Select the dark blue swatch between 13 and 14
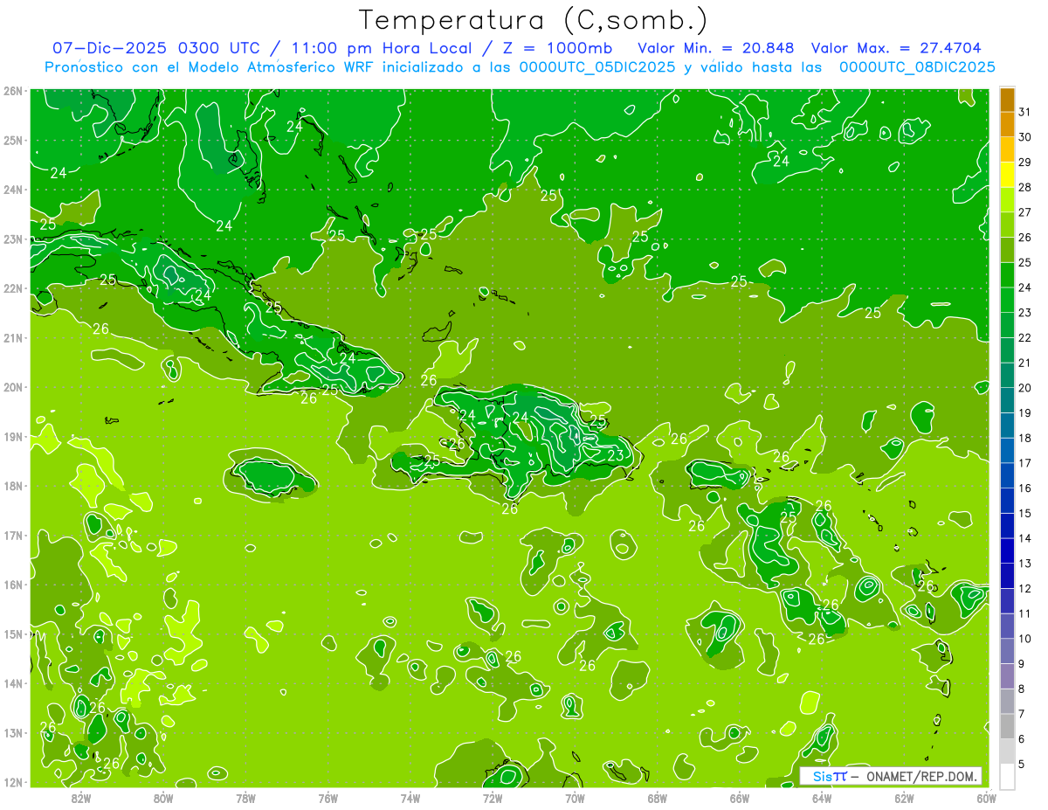 (x=1007, y=550)
